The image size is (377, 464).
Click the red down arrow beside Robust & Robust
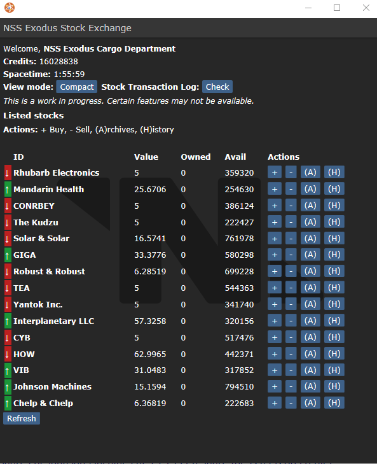click(x=8, y=271)
